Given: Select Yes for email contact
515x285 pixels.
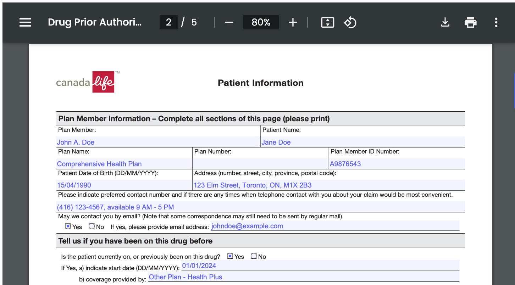Looking at the screenshot, I should 68,226.
